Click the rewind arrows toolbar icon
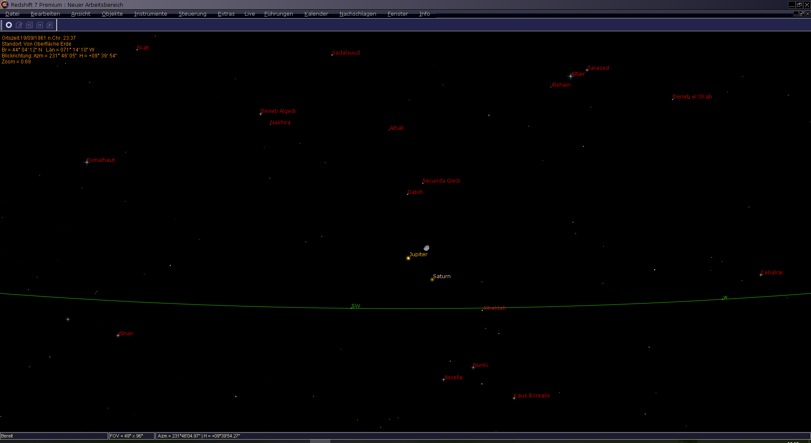The width and height of the screenshot is (811, 443). pos(29,25)
